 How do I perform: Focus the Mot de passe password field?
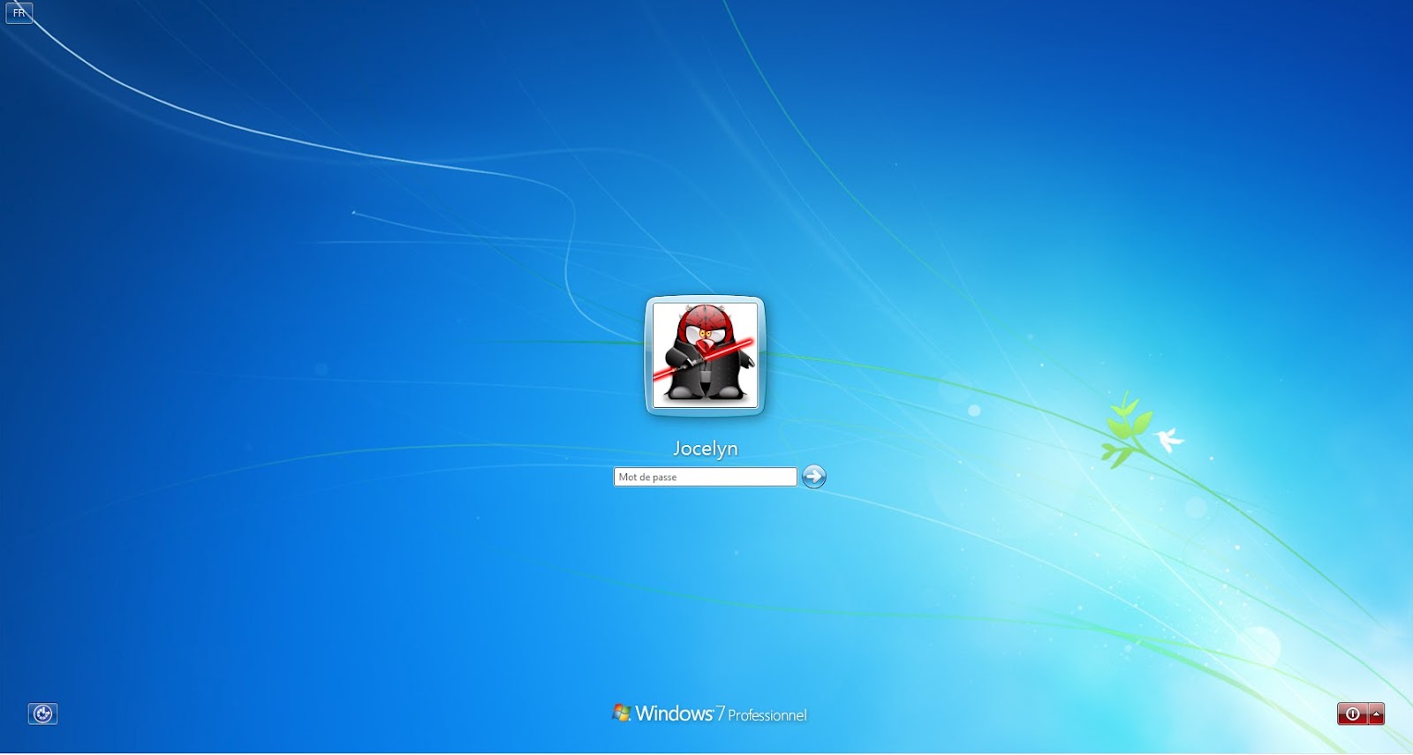[x=705, y=477]
